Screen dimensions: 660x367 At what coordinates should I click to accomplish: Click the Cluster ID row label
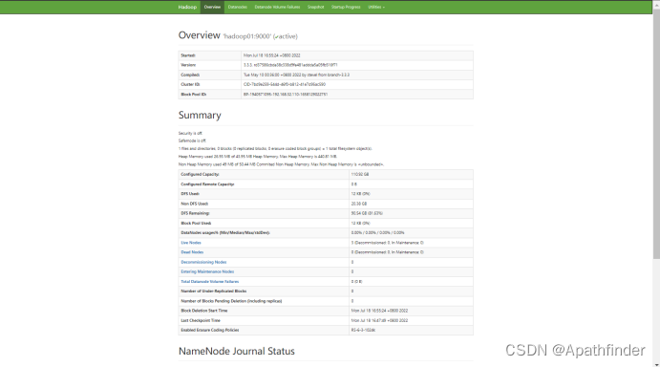(190, 85)
